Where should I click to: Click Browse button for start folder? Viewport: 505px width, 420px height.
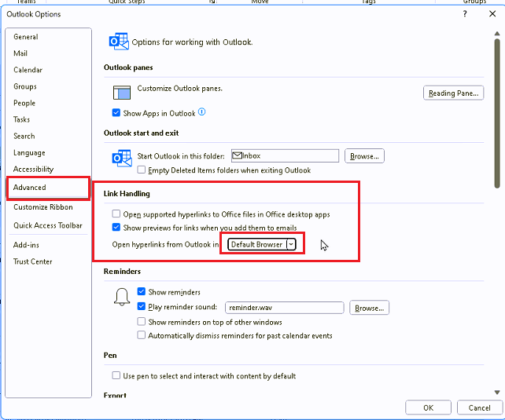click(x=364, y=156)
